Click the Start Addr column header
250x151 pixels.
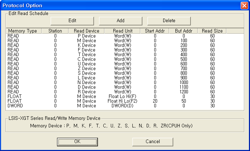click(x=155, y=31)
